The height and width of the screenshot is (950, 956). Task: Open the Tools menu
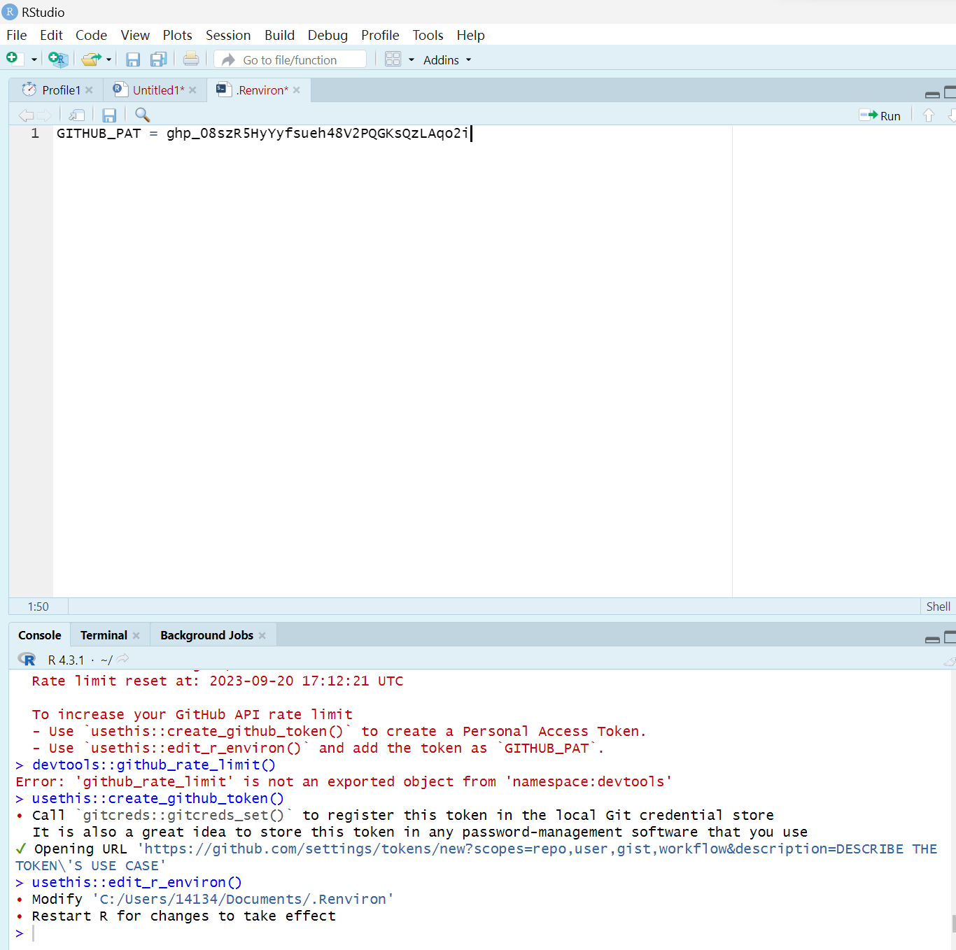coord(428,35)
